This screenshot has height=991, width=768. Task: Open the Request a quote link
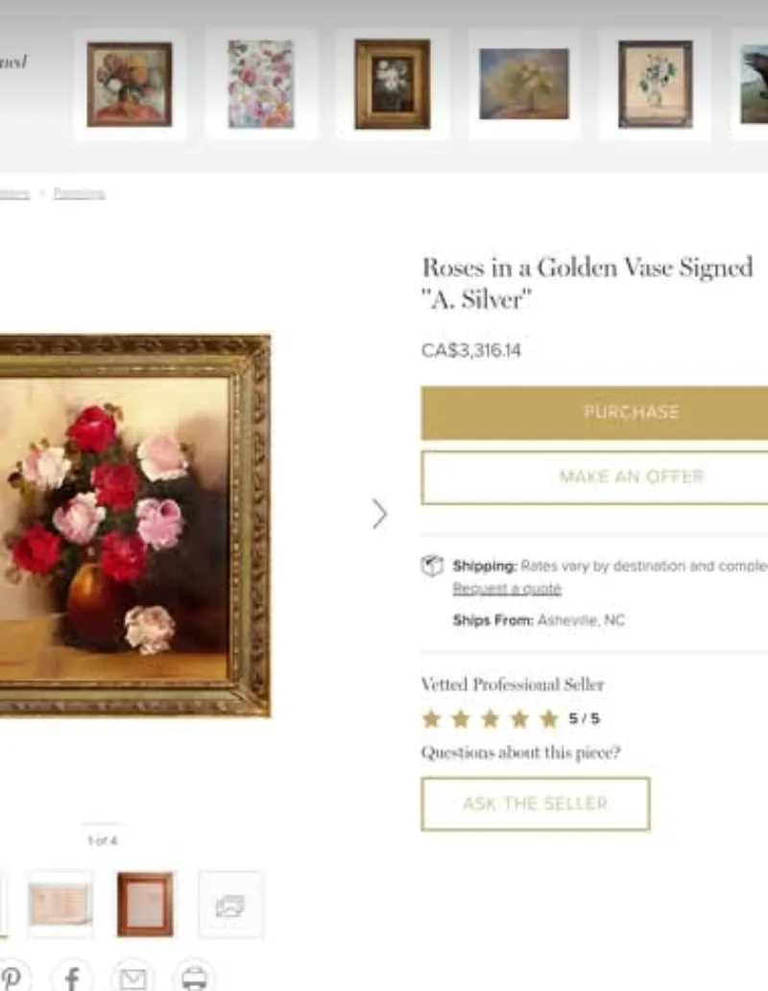(x=507, y=588)
